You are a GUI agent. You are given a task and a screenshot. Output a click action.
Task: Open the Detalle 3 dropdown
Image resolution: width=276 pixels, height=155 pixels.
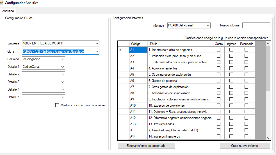coord(44,82)
